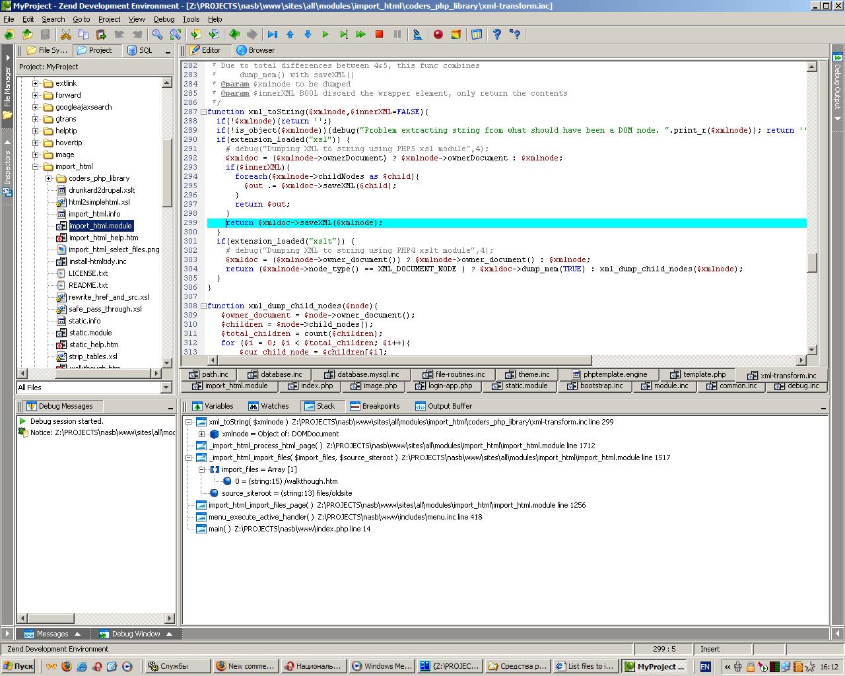This screenshot has width=845, height=676.
Task: Click the Step Out up-arrow icon
Action: 290,34
